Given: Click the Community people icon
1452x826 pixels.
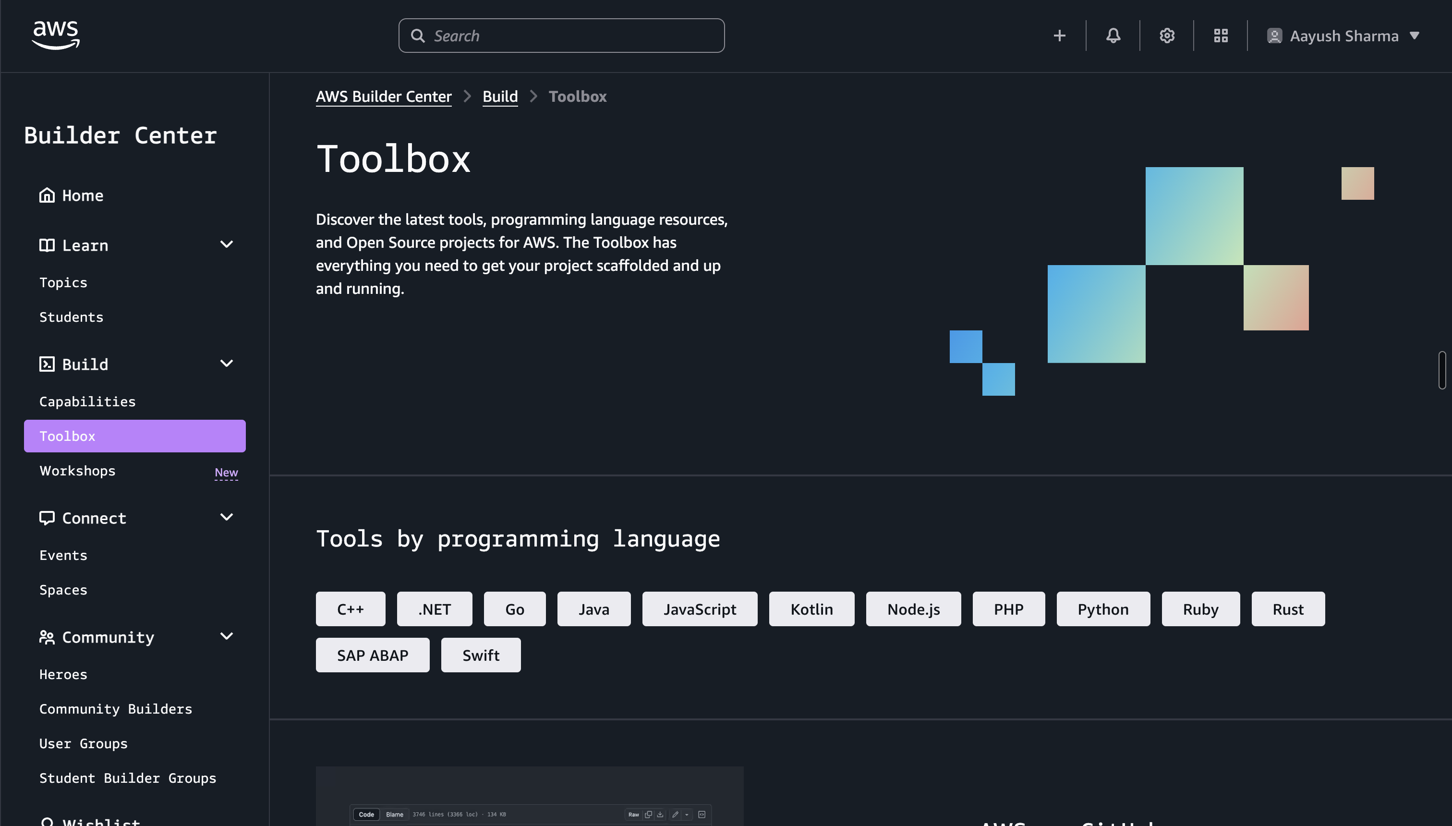Looking at the screenshot, I should point(47,637).
